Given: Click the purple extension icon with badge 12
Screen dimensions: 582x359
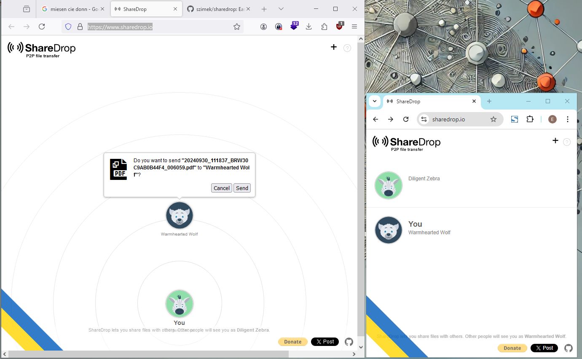Looking at the screenshot, I should [294, 26].
